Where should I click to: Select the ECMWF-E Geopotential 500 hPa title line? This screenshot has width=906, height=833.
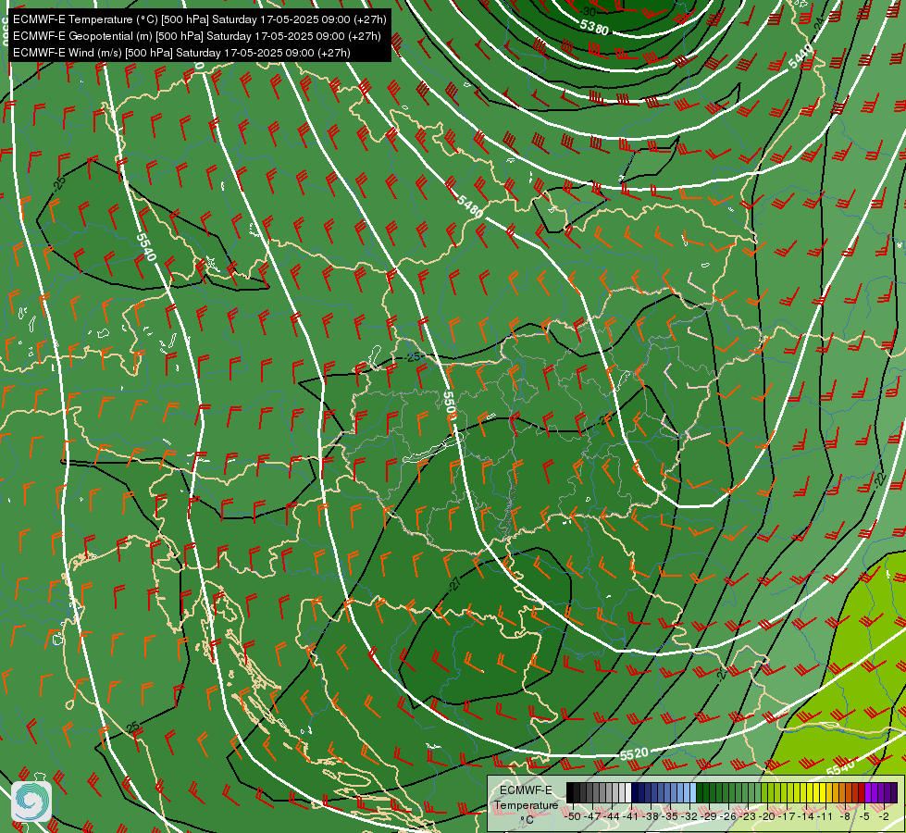click(x=196, y=36)
